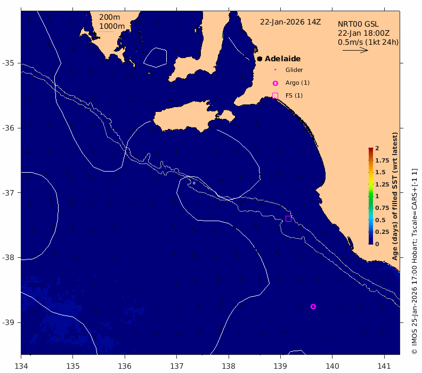Click the magenta Glider legend dot
Screen dimensions: 422x373
275,70
